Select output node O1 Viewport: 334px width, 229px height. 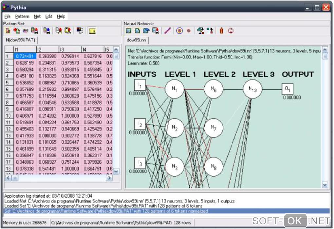point(288,89)
